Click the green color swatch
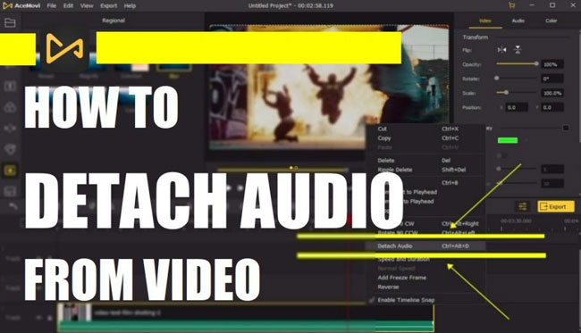The height and width of the screenshot is (333, 581). (508, 140)
